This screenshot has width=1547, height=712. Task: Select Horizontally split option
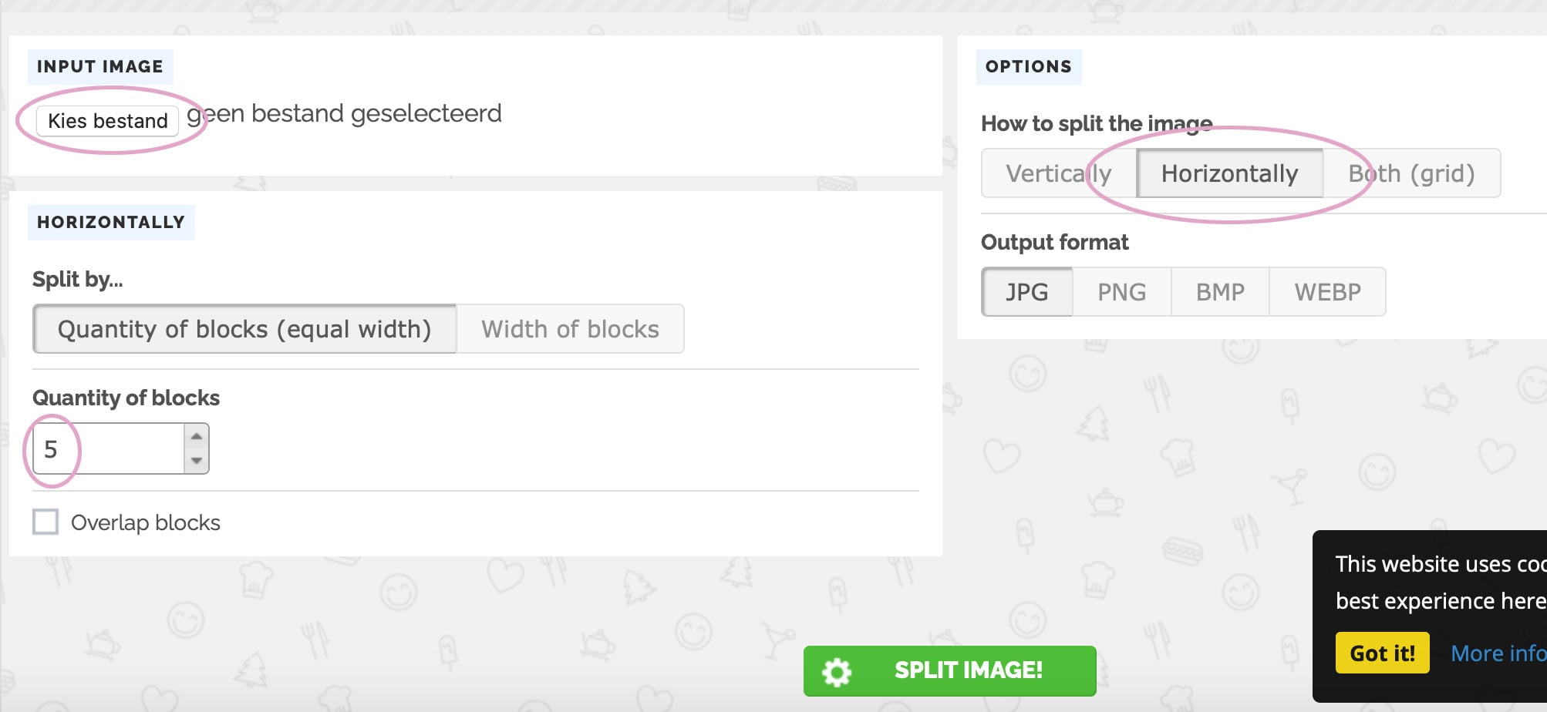pyautogui.click(x=1229, y=173)
